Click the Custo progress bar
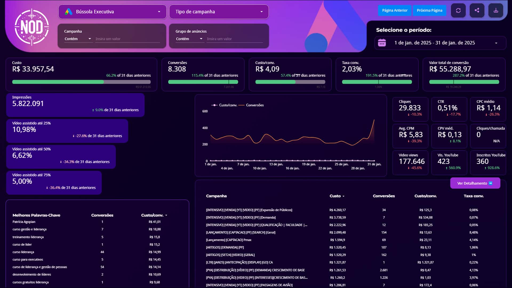This screenshot has width=512, height=288. 81,82
